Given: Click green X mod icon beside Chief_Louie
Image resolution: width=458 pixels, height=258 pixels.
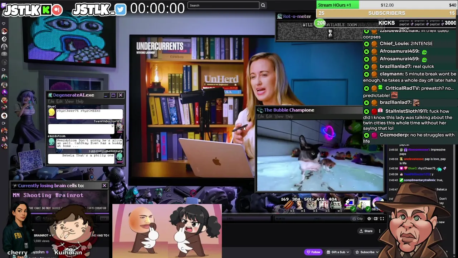Looking at the screenshot, I should pos(366,44).
